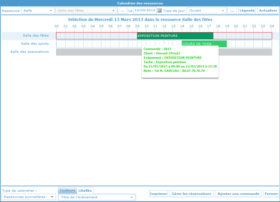Viewport: 280px width, 202px height.
Task: Open the Salle des fêtes resource dropdown
Action: point(86,10)
